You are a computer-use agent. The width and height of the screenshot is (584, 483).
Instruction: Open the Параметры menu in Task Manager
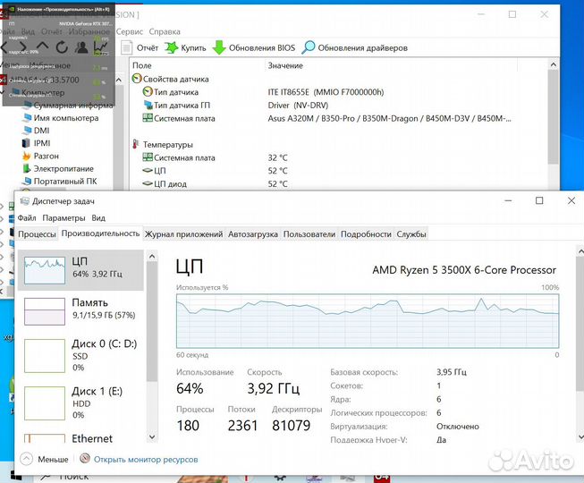pyautogui.click(x=63, y=218)
